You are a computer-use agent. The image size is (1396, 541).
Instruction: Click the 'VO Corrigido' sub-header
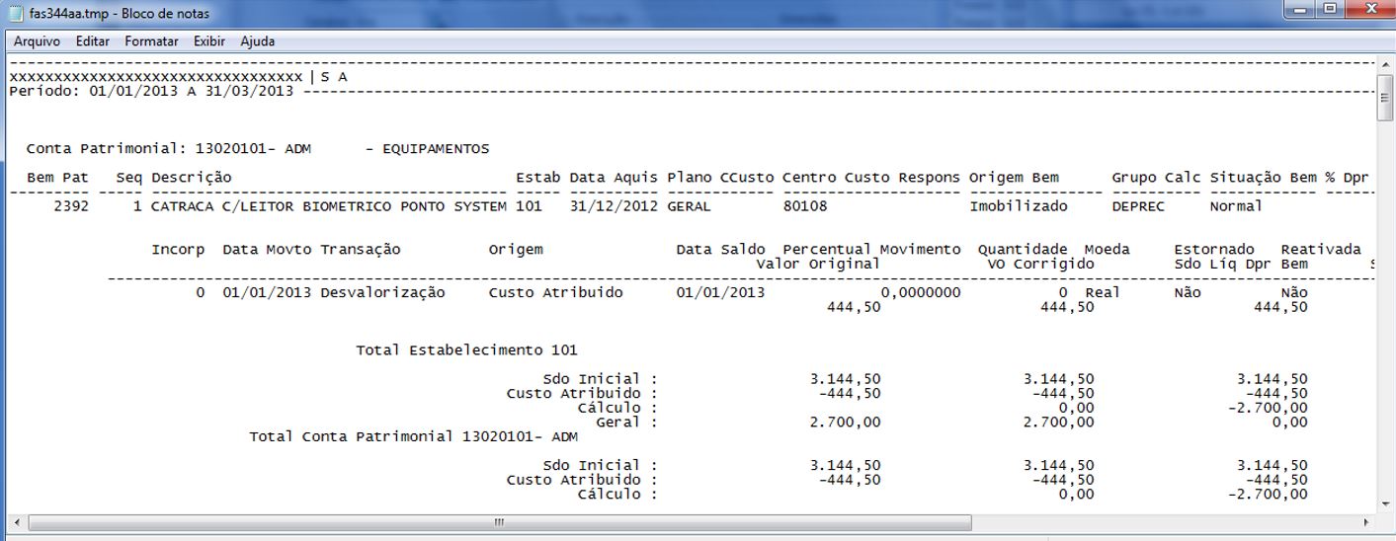pos(1040,264)
